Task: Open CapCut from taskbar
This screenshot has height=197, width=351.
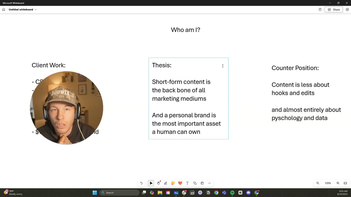Action: [x=240, y=193]
